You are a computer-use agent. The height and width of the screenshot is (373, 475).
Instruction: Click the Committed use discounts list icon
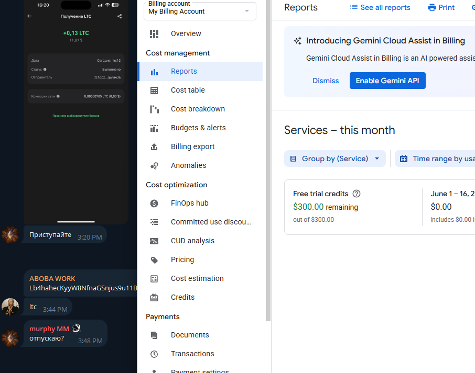(x=154, y=222)
